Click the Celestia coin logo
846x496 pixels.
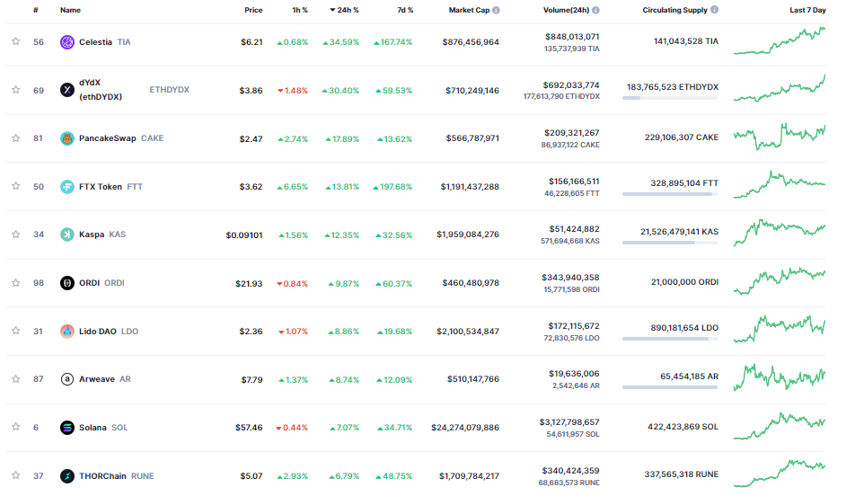coord(66,42)
